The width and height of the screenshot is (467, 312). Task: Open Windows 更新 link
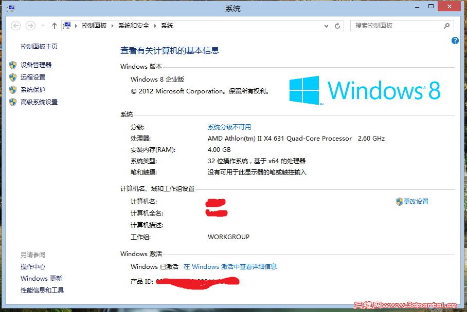tap(41, 279)
